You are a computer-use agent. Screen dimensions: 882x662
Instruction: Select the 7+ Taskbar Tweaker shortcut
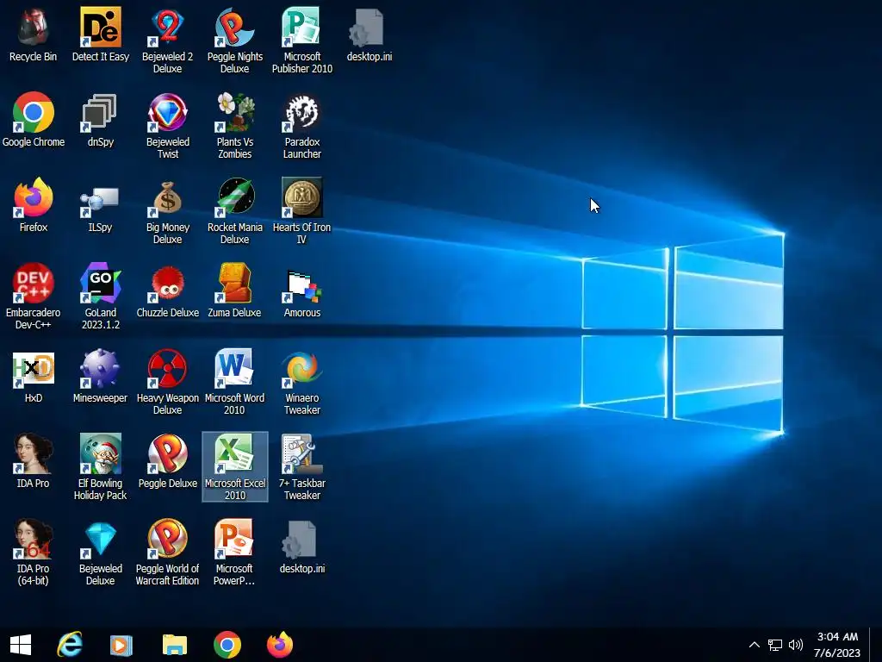tap(302, 467)
